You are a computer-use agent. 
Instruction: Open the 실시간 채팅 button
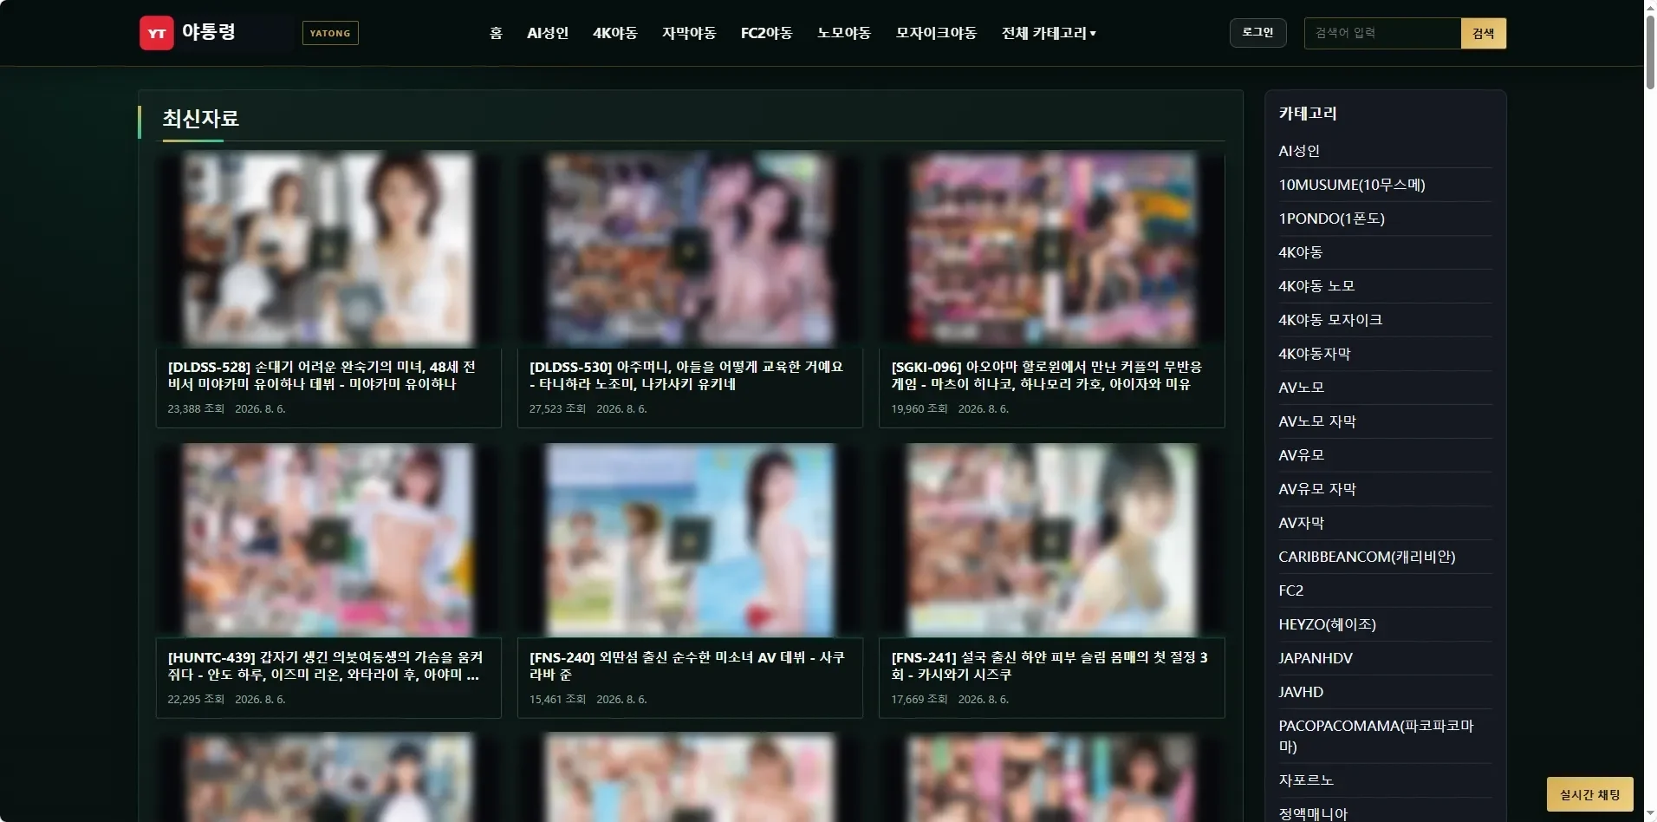pyautogui.click(x=1589, y=794)
